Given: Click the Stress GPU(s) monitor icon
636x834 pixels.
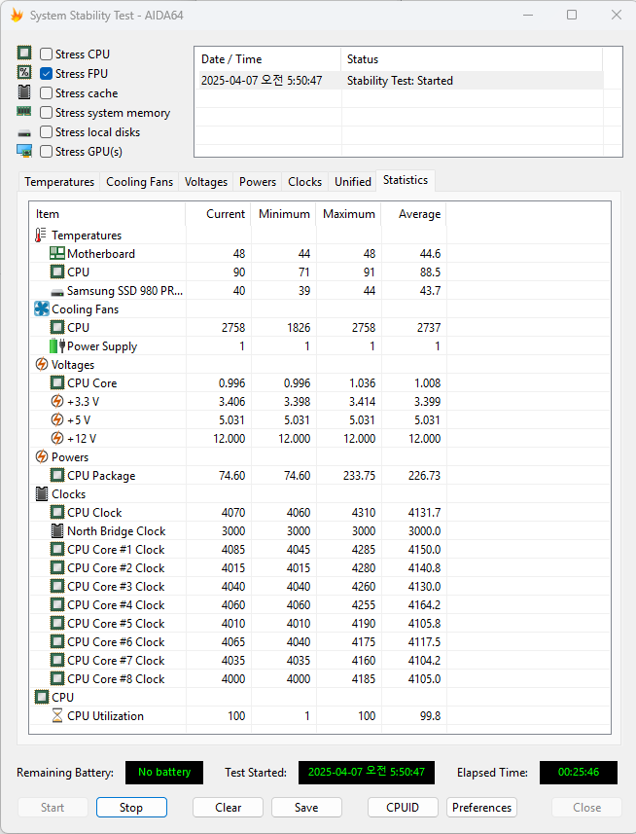Looking at the screenshot, I should click(x=24, y=151).
